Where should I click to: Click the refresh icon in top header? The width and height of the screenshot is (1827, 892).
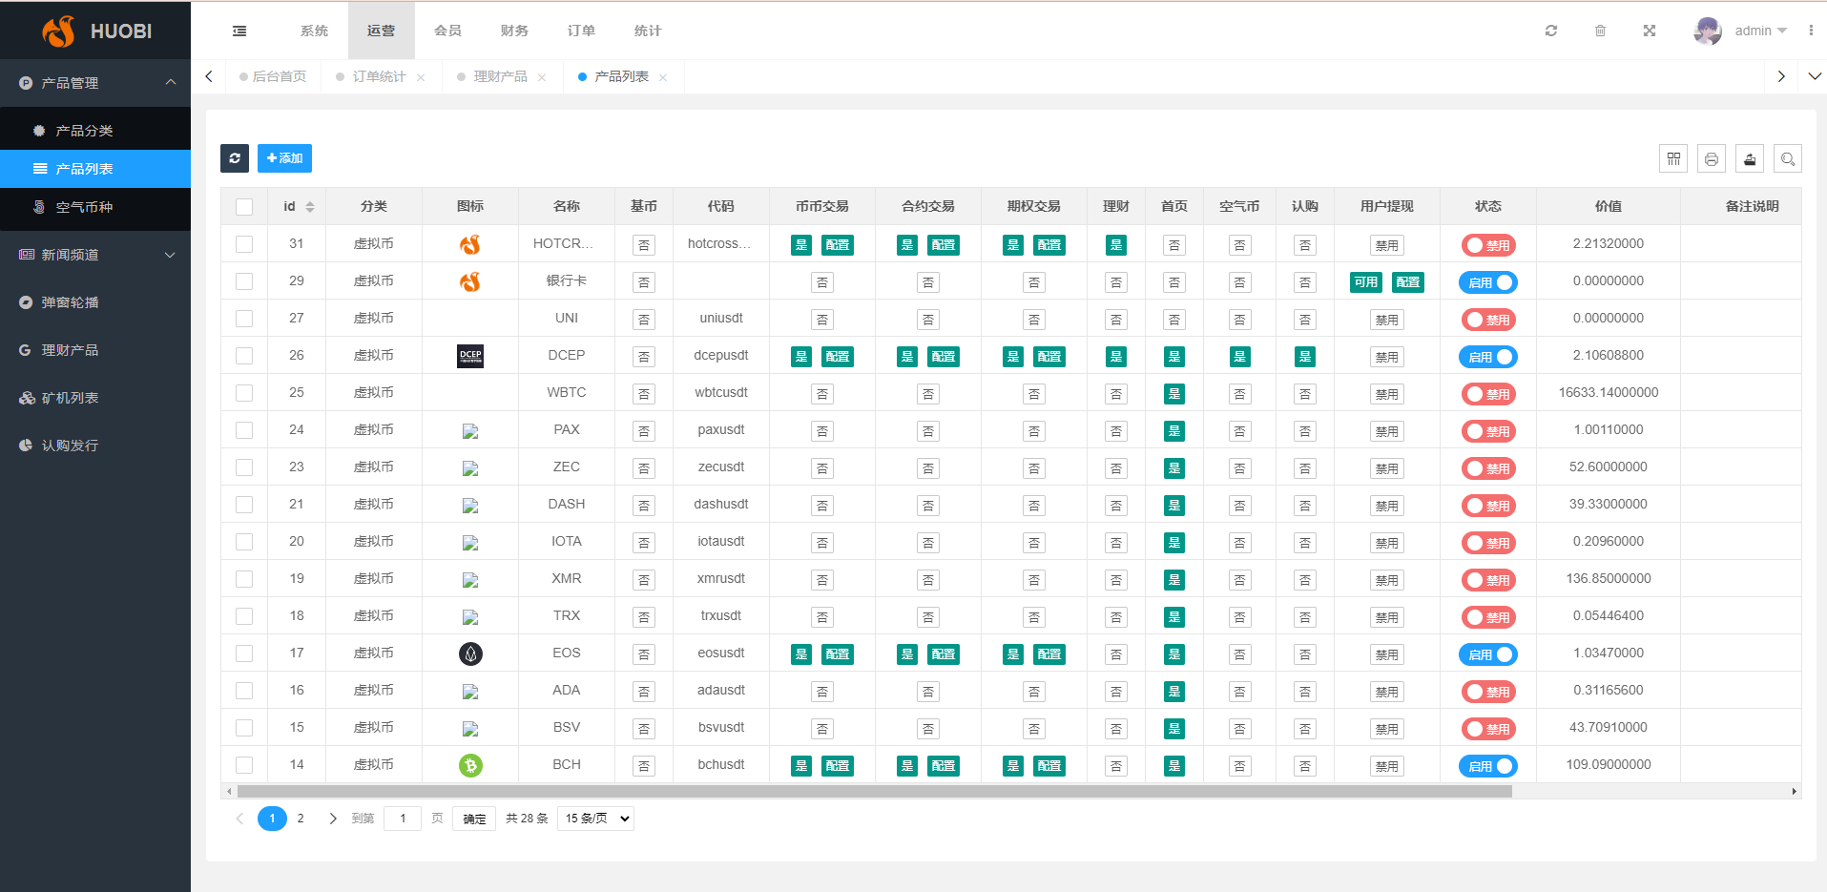pos(1551,31)
